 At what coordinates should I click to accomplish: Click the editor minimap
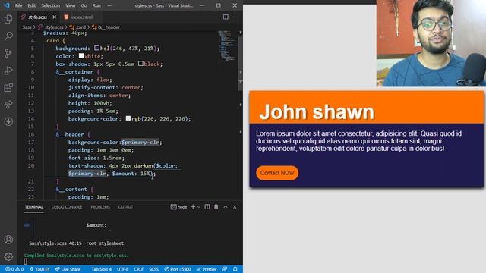[227, 45]
